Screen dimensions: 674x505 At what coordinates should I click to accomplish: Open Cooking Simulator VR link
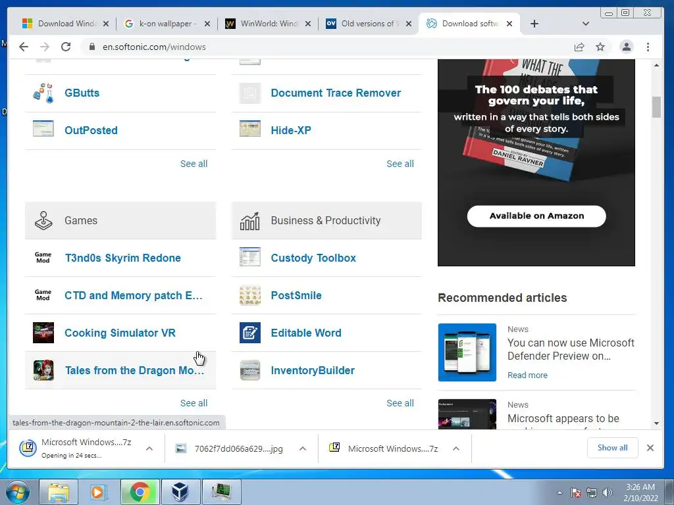tap(120, 333)
